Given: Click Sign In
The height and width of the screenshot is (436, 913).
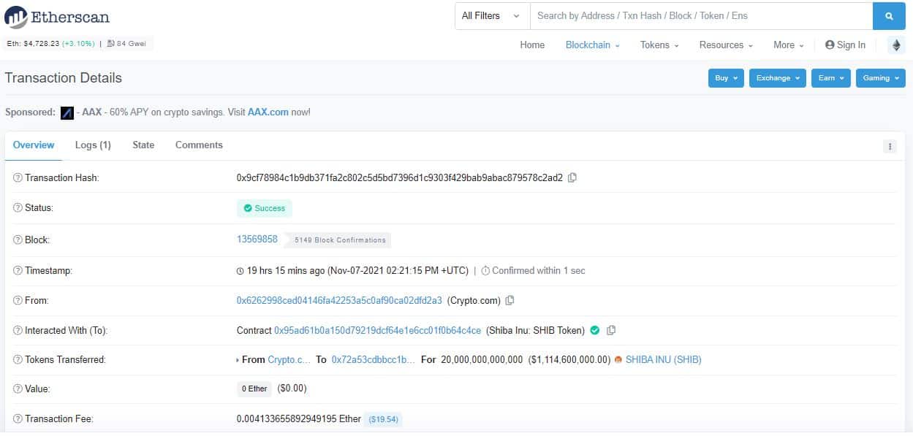Looking at the screenshot, I should [845, 45].
